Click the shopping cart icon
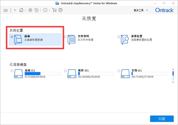This screenshot has width=178, height=125. [54, 10]
